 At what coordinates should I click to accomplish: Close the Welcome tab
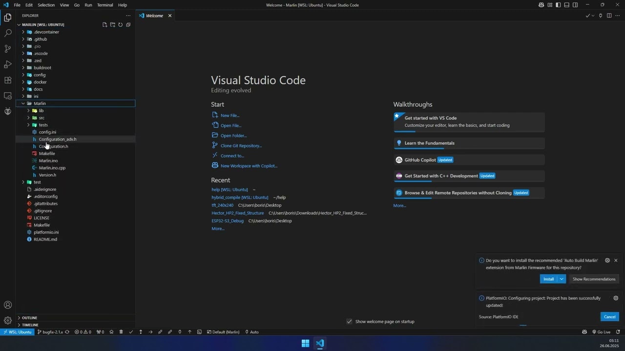click(170, 16)
